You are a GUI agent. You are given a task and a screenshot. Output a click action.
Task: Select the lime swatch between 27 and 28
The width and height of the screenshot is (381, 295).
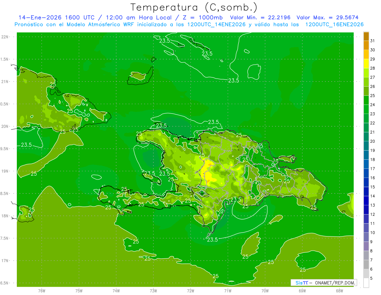pos(366,73)
